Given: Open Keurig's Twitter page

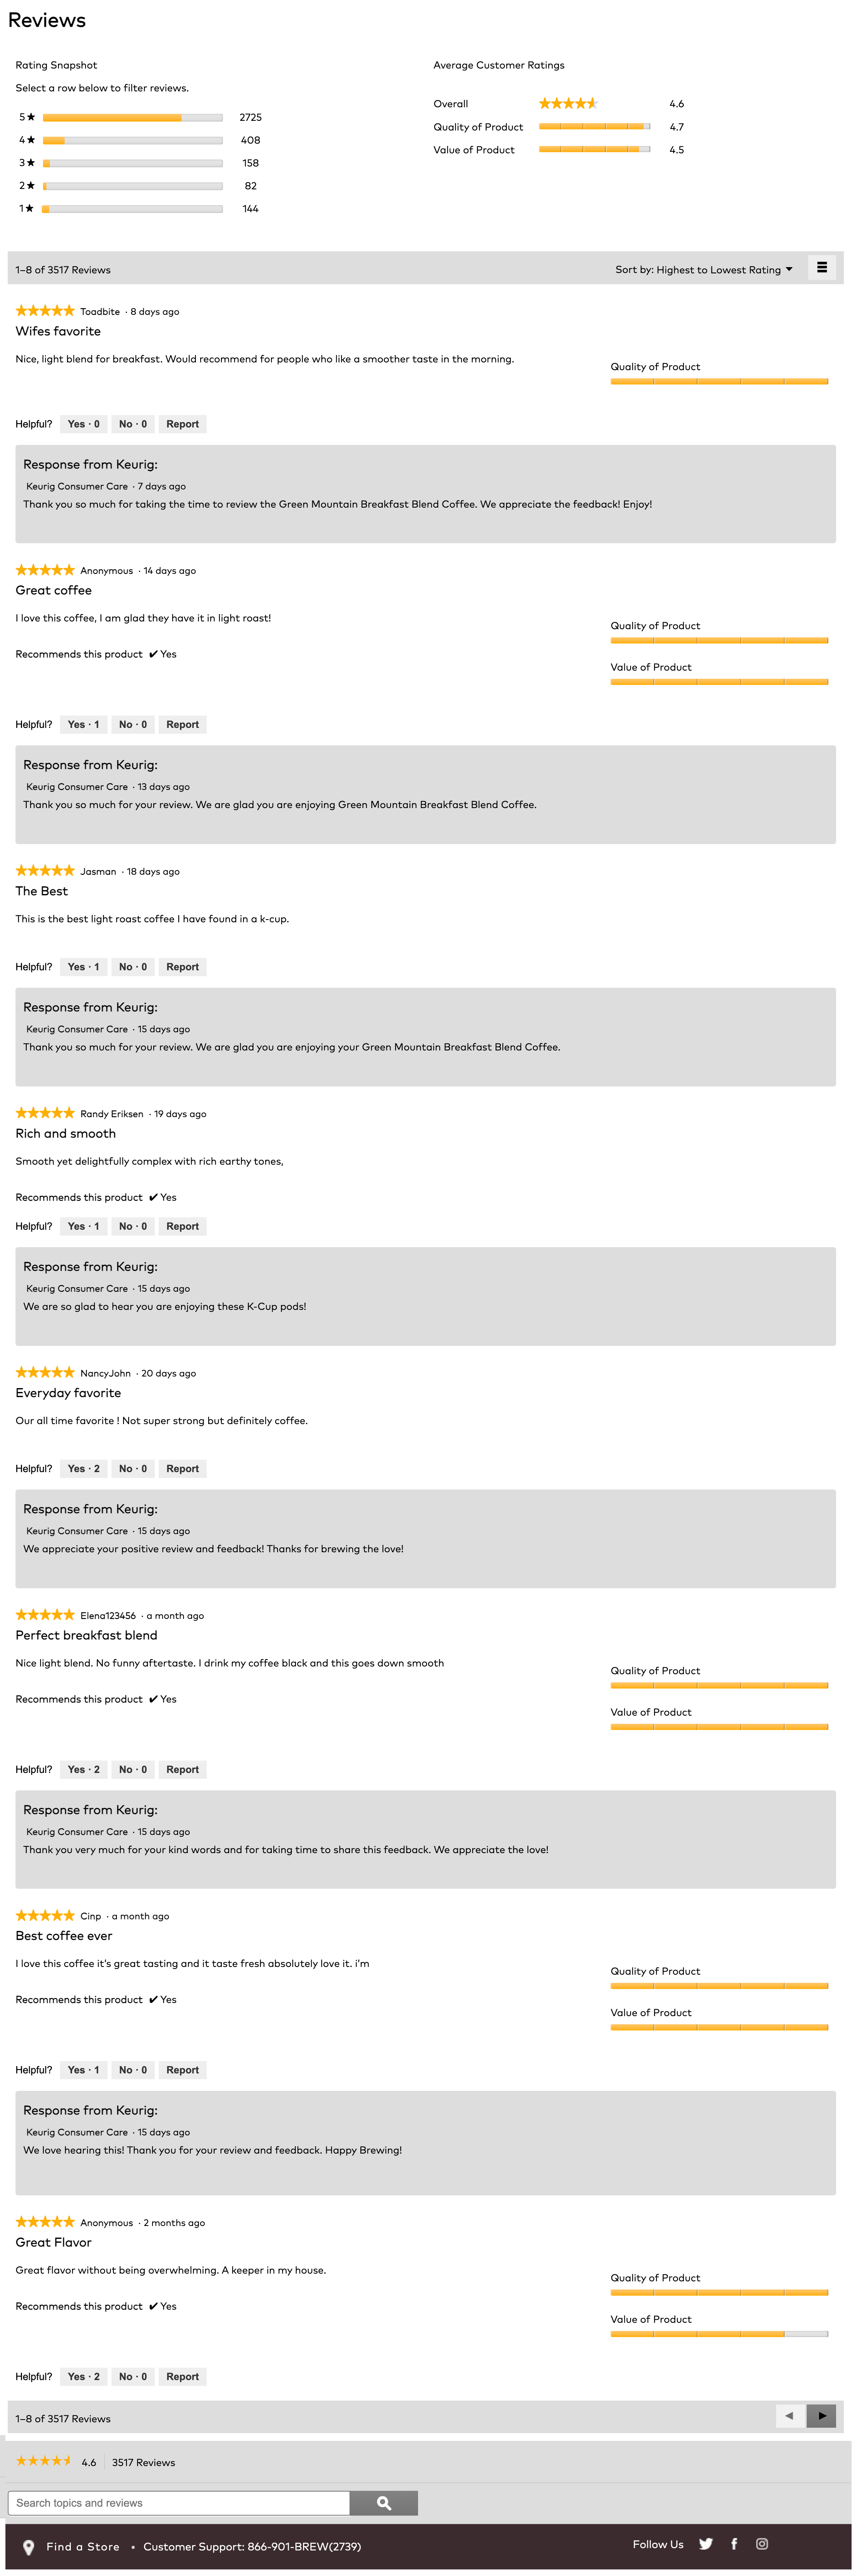Looking at the screenshot, I should pyautogui.click(x=706, y=2544).
